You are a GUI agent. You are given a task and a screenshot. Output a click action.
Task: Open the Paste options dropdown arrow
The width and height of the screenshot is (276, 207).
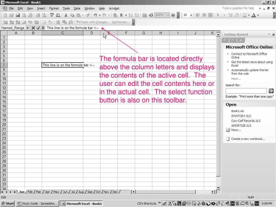click(x=83, y=15)
